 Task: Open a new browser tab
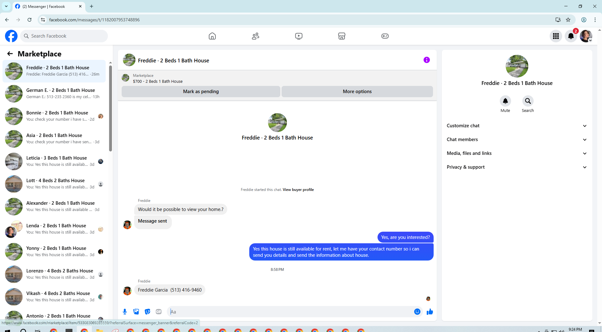[92, 6]
